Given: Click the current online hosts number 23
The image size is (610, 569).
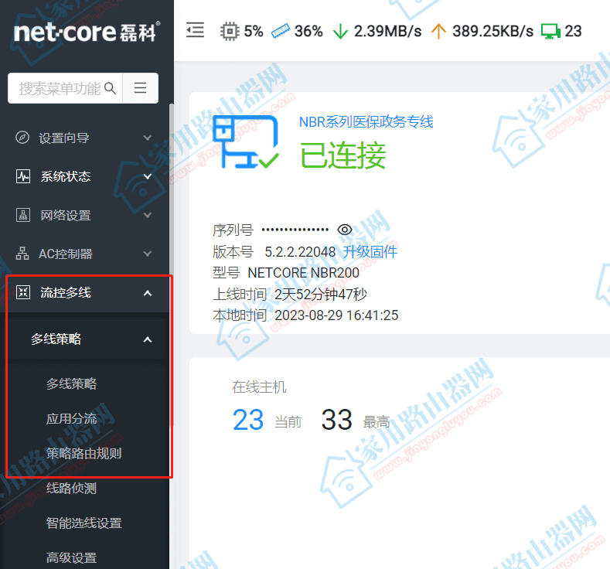Looking at the screenshot, I should 248,420.
